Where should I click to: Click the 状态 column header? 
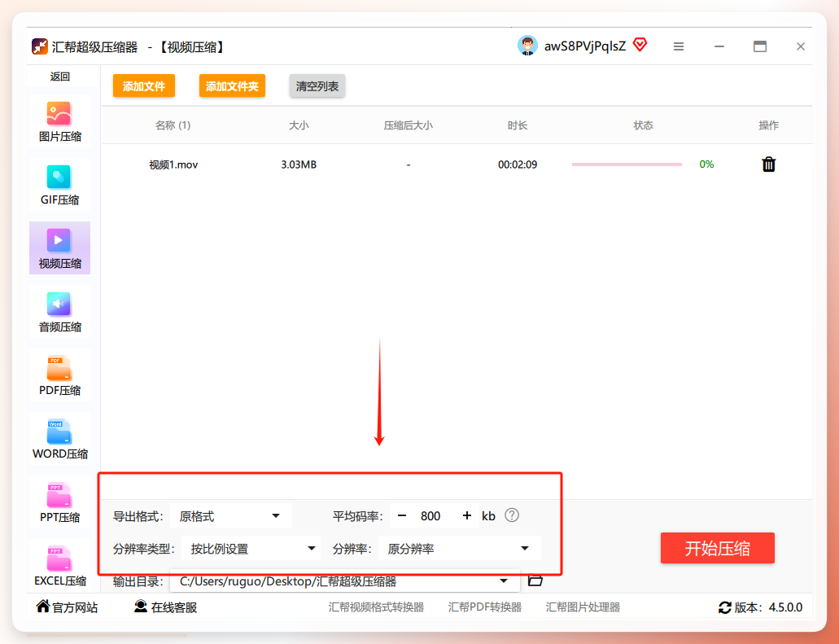point(643,125)
